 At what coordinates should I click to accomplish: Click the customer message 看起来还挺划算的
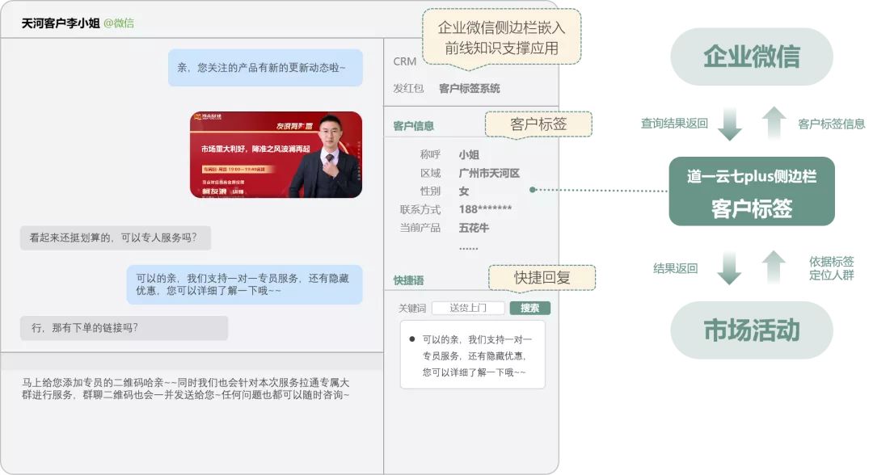[x=116, y=238]
